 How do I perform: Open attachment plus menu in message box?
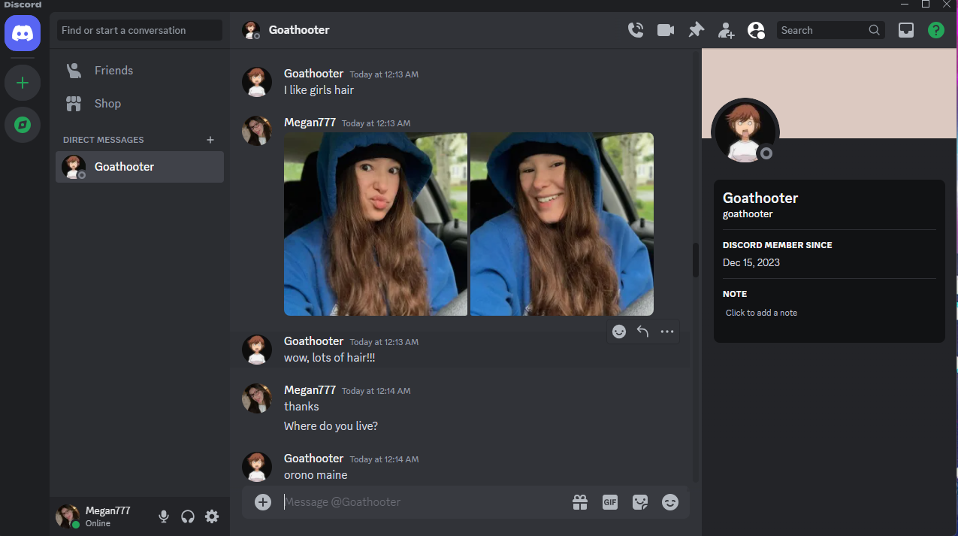coord(263,502)
